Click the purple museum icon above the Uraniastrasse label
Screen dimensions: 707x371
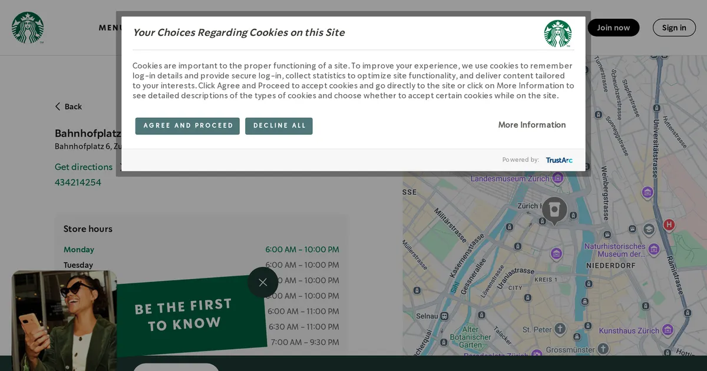pyautogui.click(x=556, y=253)
